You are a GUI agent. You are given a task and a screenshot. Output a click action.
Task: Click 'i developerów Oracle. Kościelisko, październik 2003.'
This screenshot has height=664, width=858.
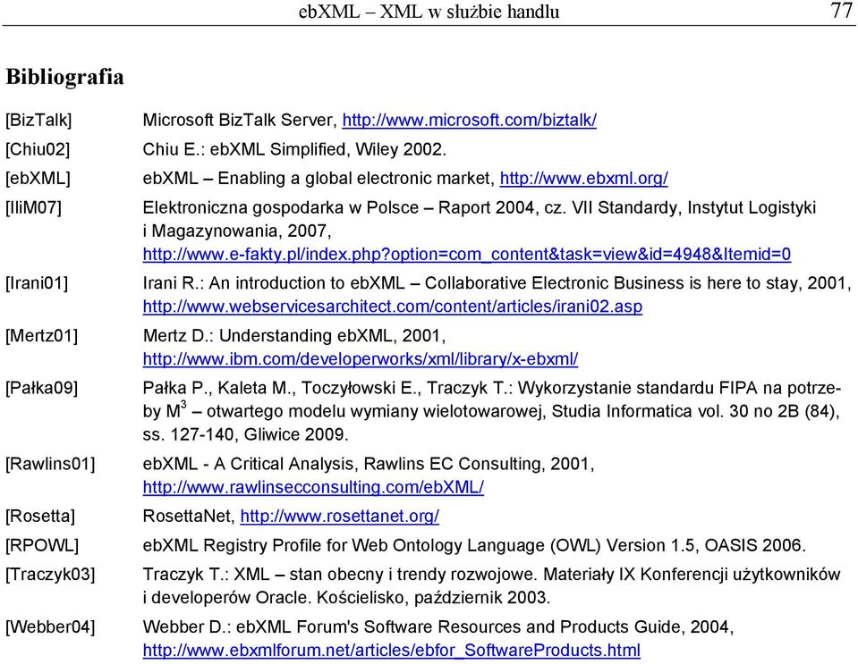(x=346, y=597)
